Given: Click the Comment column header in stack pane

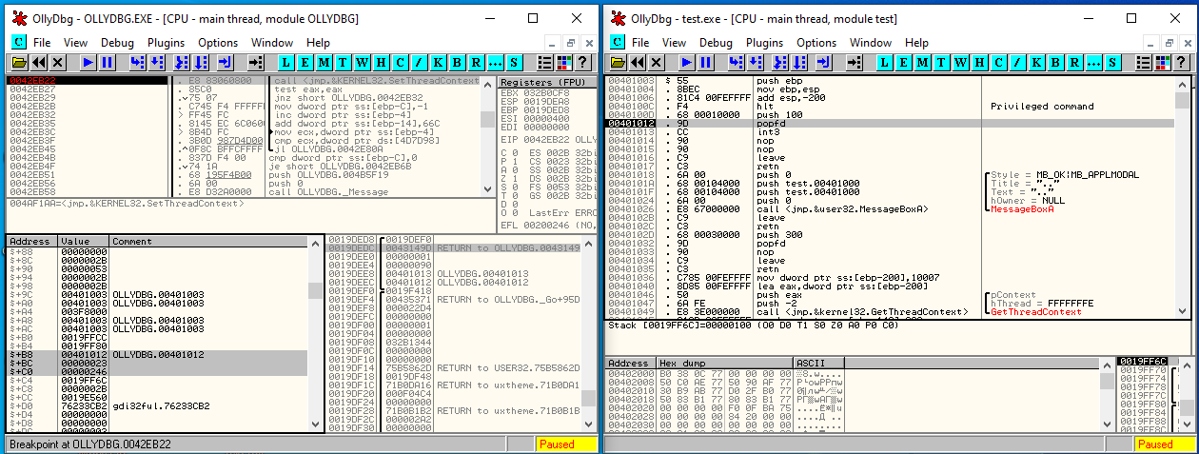Looking at the screenshot, I should coord(131,241).
